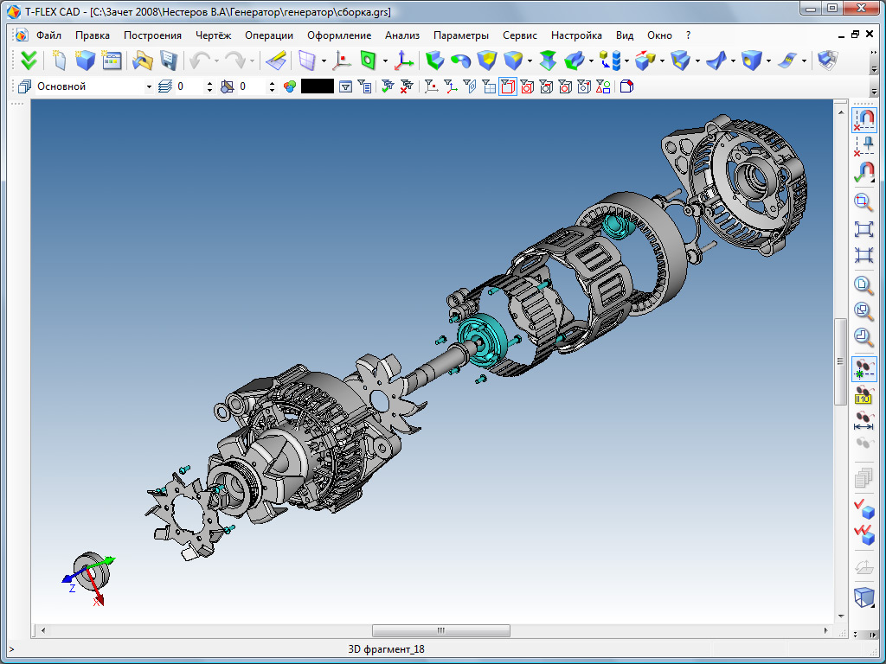Viewport: 886px width, 664px height.
Task: Click the 2D projection drawing views icon
Action: pos(827,61)
